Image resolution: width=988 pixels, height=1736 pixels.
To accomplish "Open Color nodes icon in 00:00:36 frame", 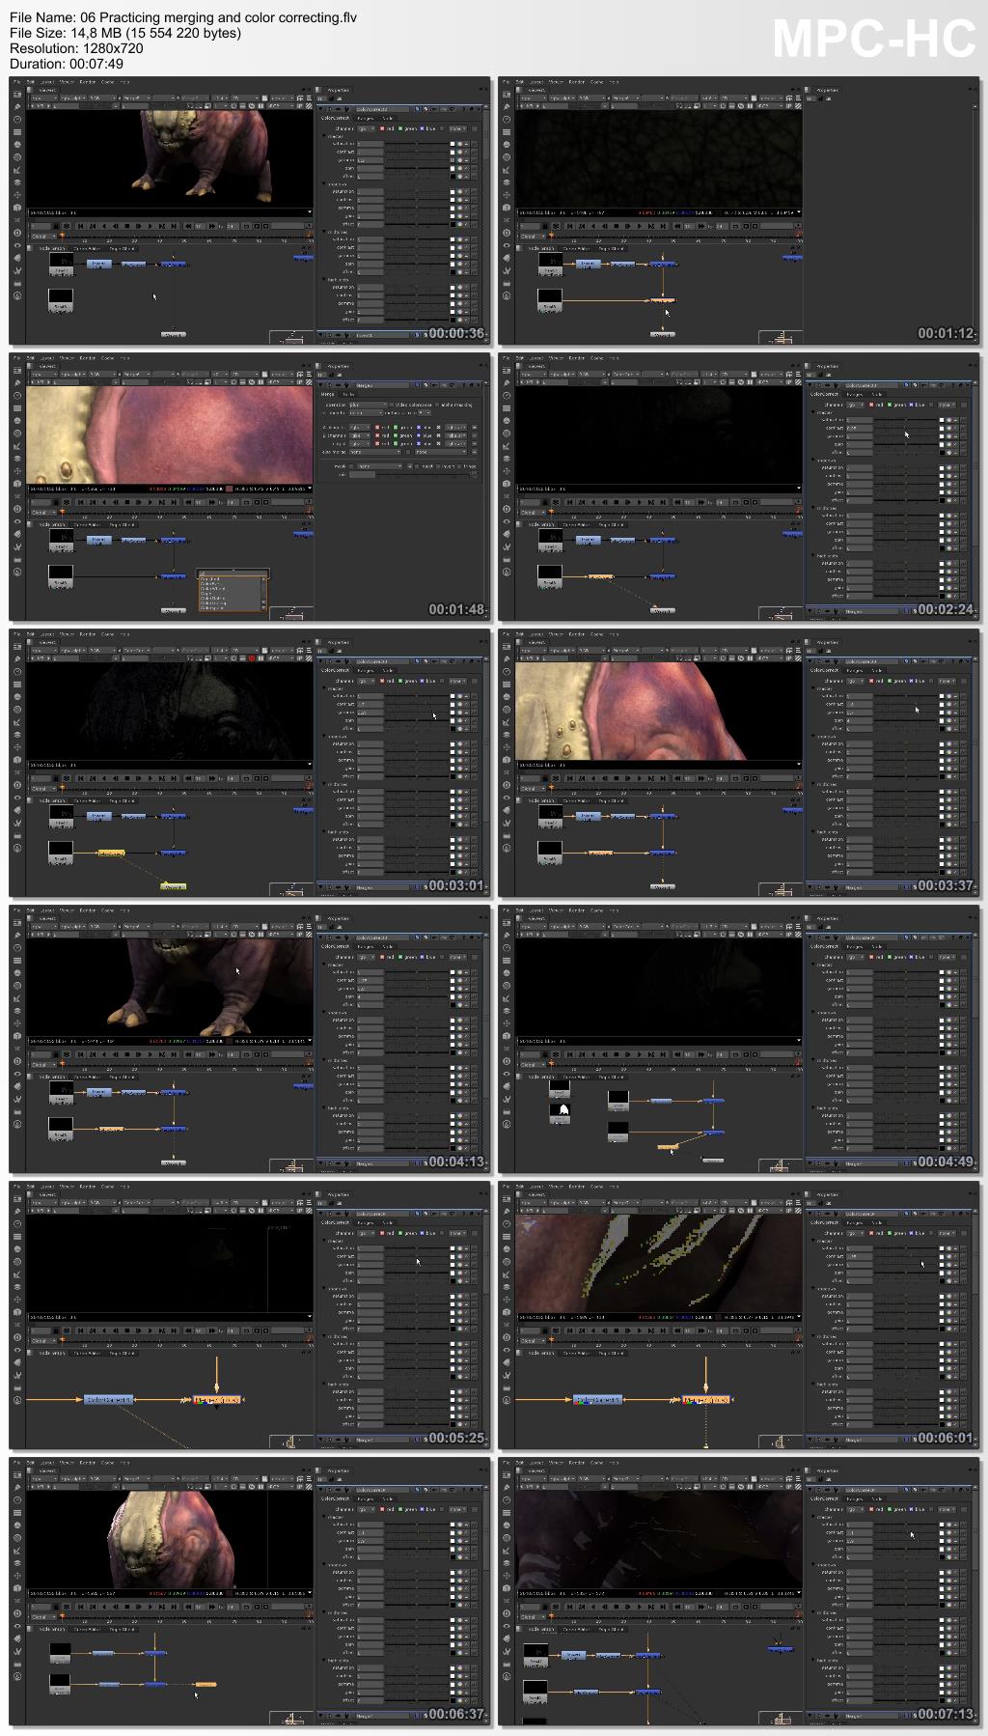I will coord(17,144).
